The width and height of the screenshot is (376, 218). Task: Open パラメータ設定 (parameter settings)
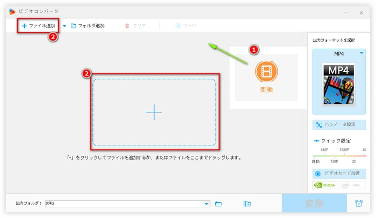click(339, 124)
